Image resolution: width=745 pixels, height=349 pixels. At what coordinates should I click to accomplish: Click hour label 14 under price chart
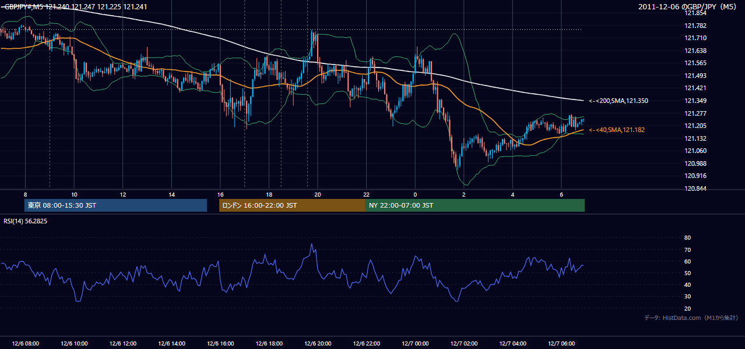coord(171,194)
